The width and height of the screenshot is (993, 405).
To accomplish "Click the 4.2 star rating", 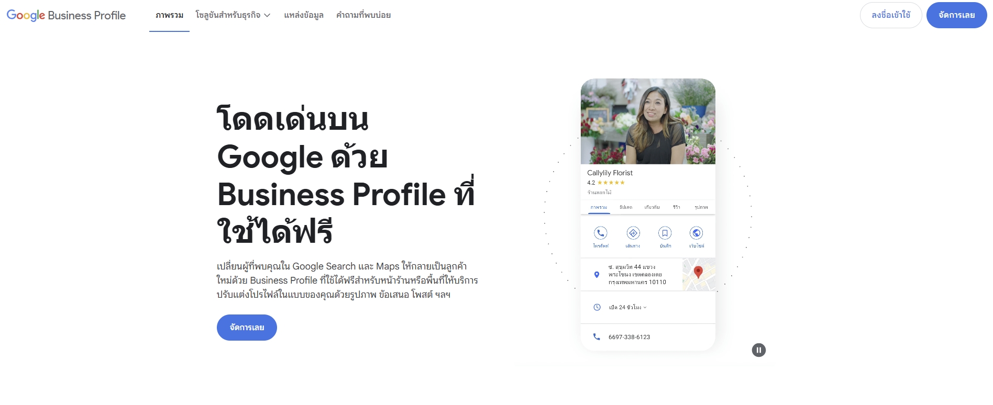I will (x=606, y=183).
